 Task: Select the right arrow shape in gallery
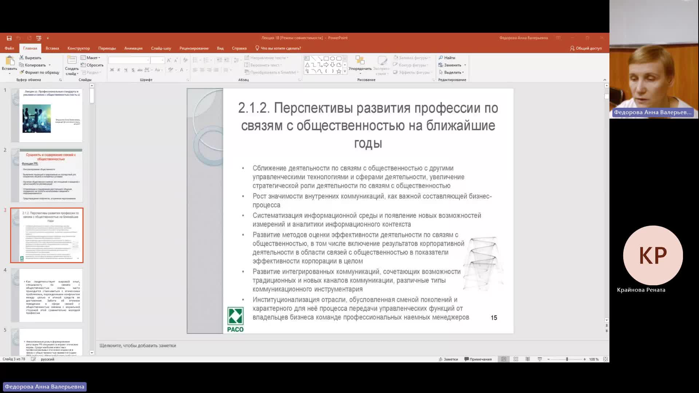coord(326,65)
